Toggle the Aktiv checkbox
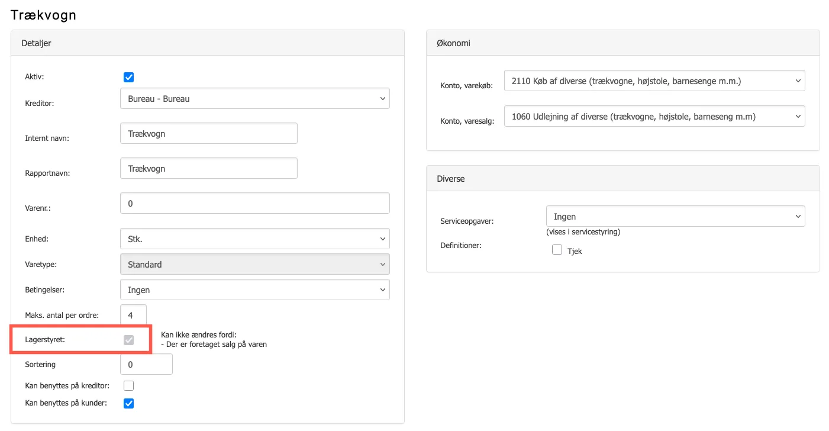Viewport: 829px width, 431px height. pyautogui.click(x=128, y=77)
